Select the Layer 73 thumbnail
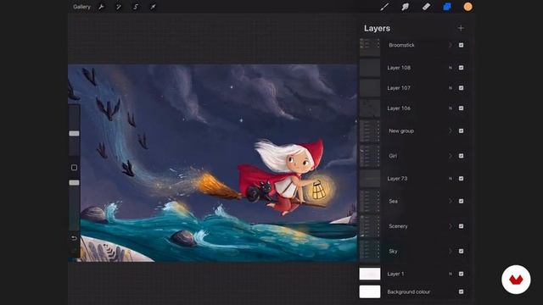This screenshot has height=305, width=543. click(x=370, y=179)
